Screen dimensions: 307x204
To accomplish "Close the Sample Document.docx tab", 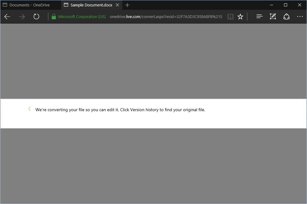I will (x=117, y=5).
